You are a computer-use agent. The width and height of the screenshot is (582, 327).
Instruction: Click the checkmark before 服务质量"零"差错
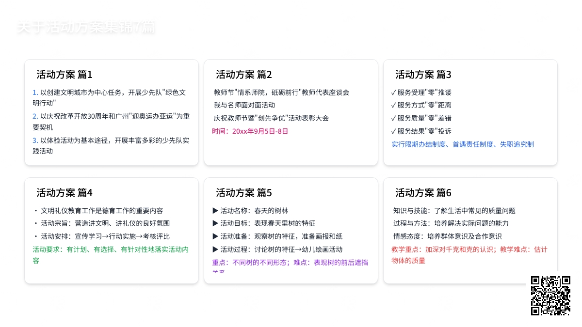[394, 118]
